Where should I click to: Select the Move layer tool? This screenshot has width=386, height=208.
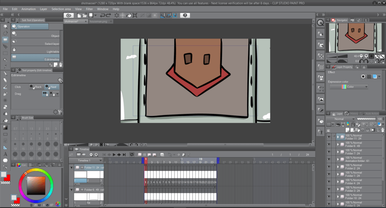pyautogui.click(x=5, y=46)
